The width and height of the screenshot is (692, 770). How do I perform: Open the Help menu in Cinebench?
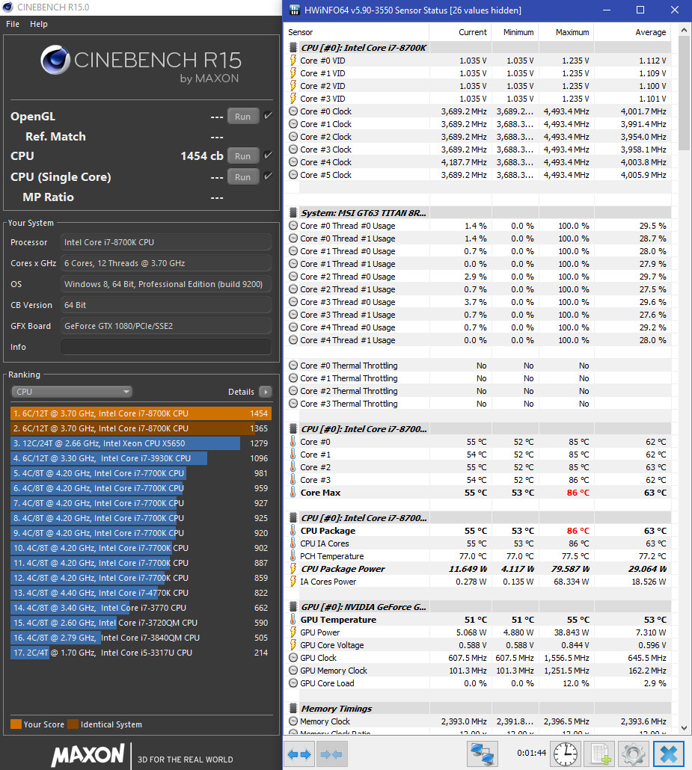pyautogui.click(x=39, y=24)
